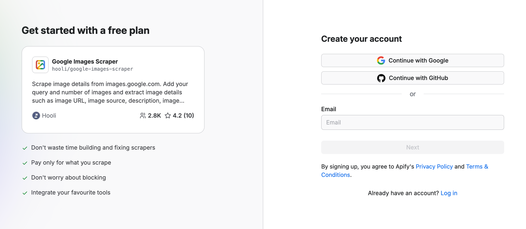Screen dimensions: 526x229
Task: Click the truncated scraper description text
Action: (x=110, y=92)
